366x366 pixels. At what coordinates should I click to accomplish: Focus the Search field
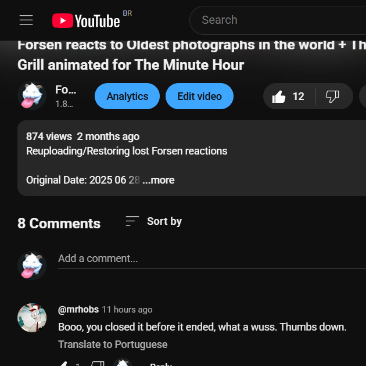click(x=278, y=20)
